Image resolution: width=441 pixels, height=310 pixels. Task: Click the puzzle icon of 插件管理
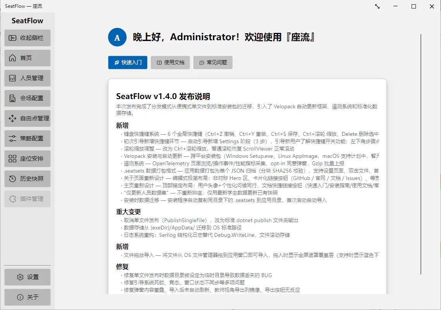click(12, 199)
